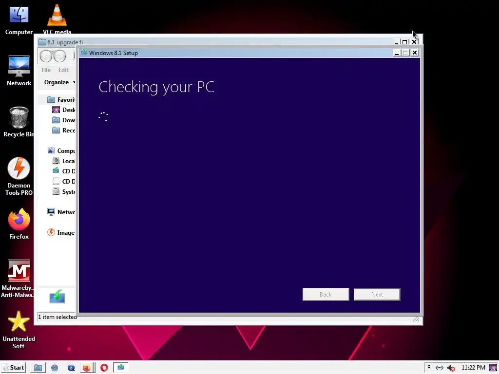The width and height of the screenshot is (499, 374).
Task: Click the Explorer forward navigation arrow
Action: 59,56
